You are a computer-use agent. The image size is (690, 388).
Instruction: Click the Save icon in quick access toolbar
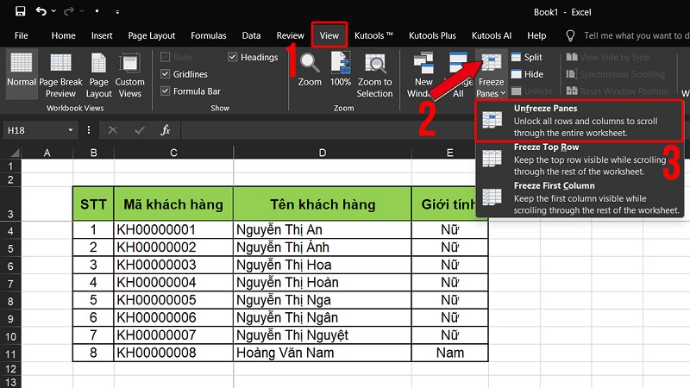point(20,11)
